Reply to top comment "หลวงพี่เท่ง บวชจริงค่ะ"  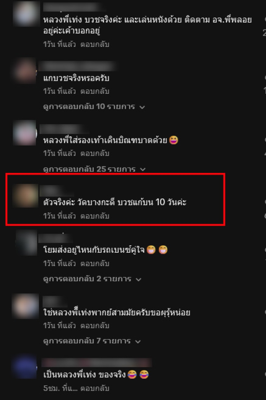(95, 44)
